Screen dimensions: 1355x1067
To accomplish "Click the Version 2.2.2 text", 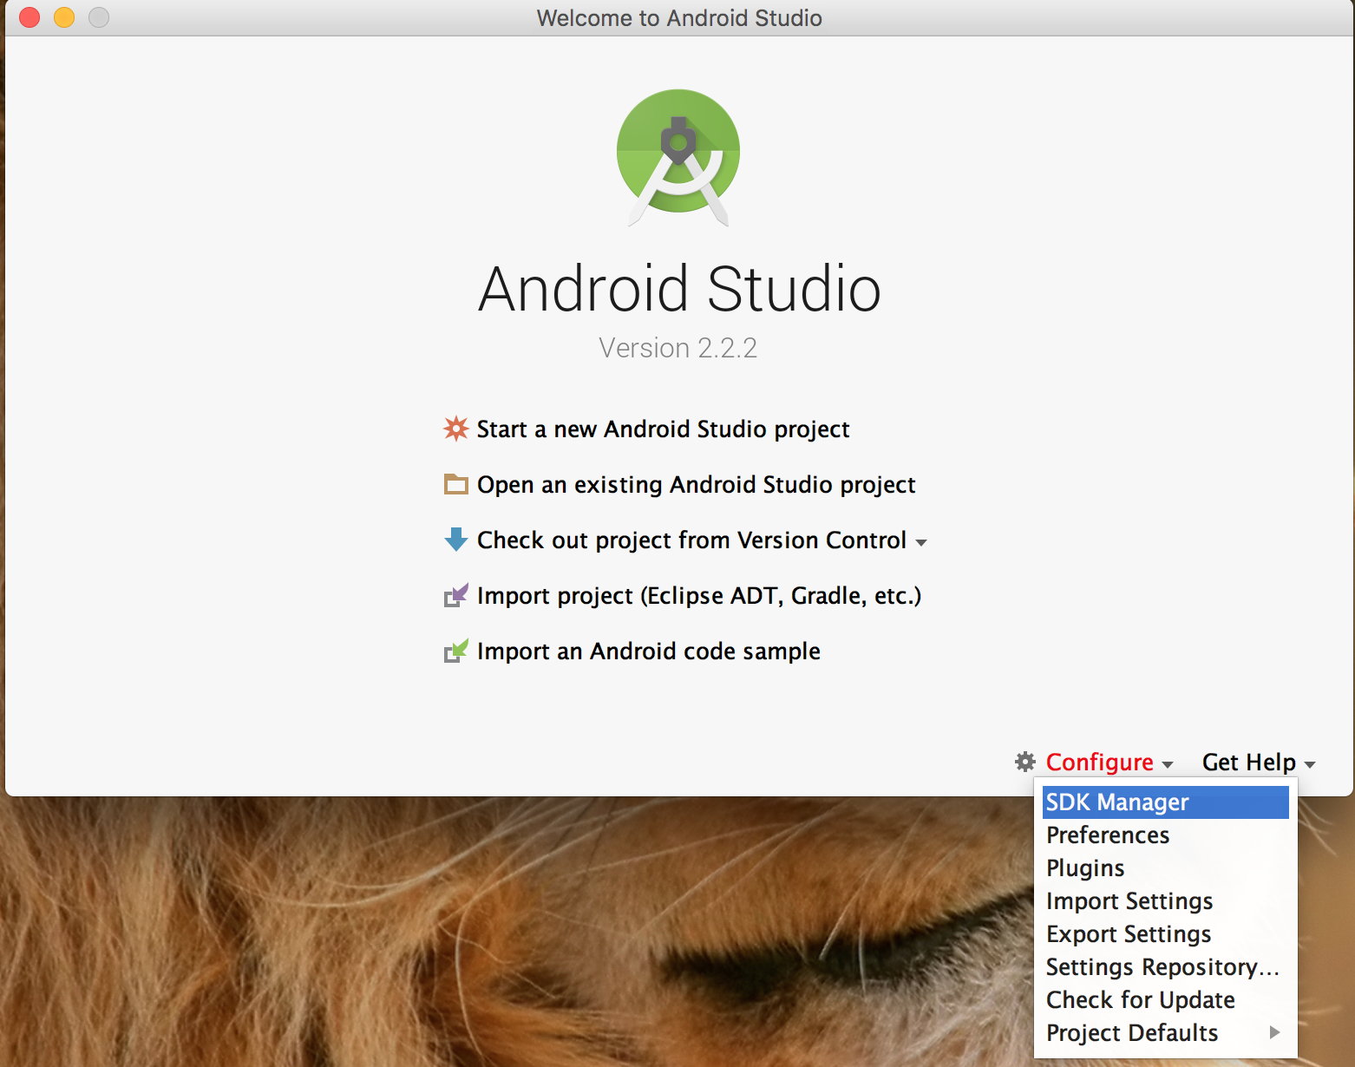I will [678, 348].
